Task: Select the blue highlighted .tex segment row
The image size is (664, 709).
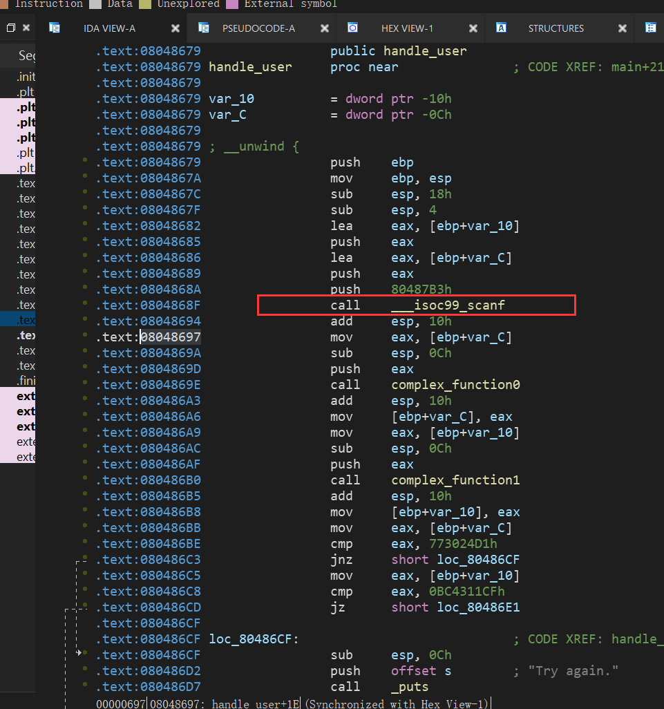Action: point(18,320)
